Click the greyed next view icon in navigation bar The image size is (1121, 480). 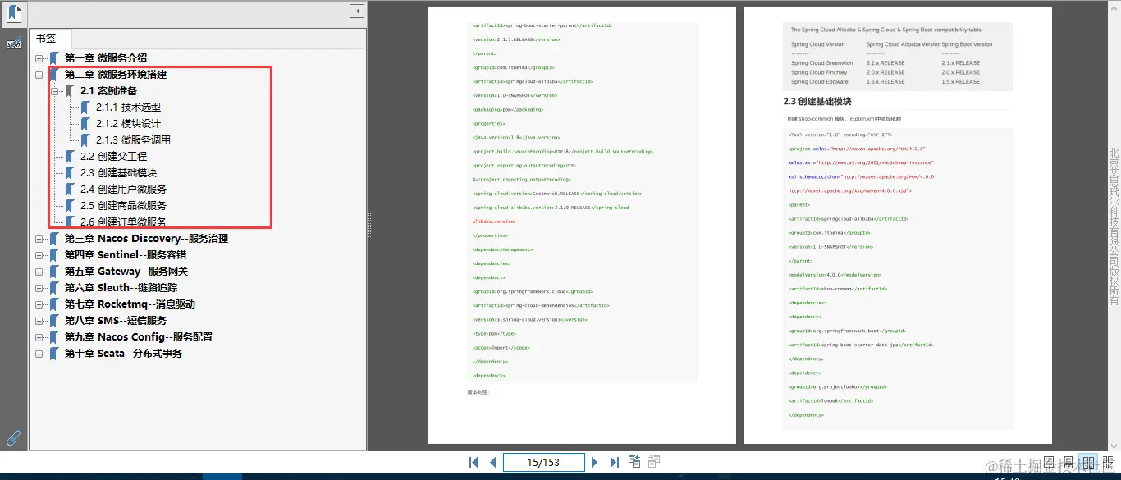(x=654, y=462)
